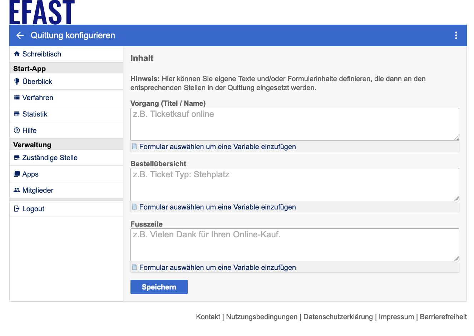Click the Hilfe question mark icon
The height and width of the screenshot is (336, 474).
[x=16, y=130]
